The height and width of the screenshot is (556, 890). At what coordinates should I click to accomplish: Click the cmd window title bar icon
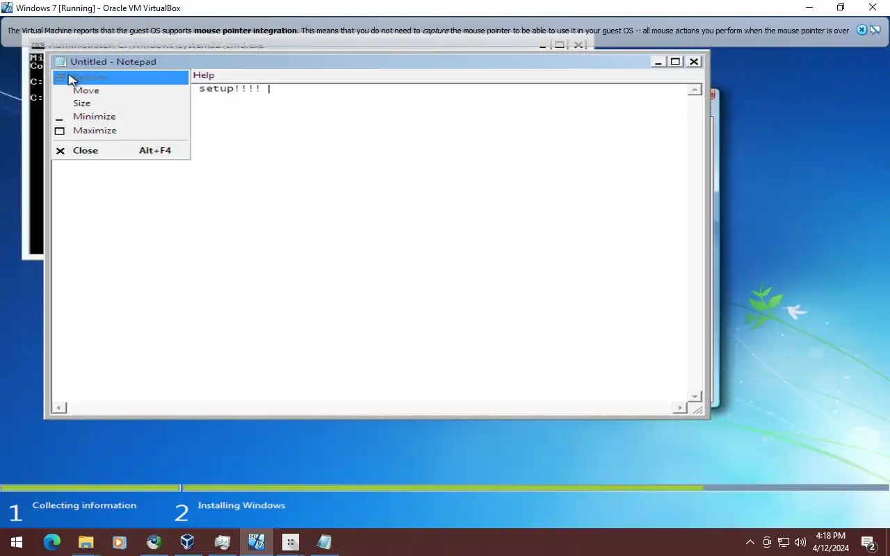pos(37,45)
